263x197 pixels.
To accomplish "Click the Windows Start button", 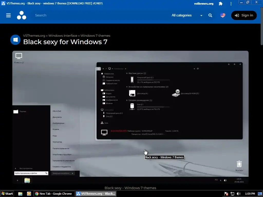I will (7, 194).
